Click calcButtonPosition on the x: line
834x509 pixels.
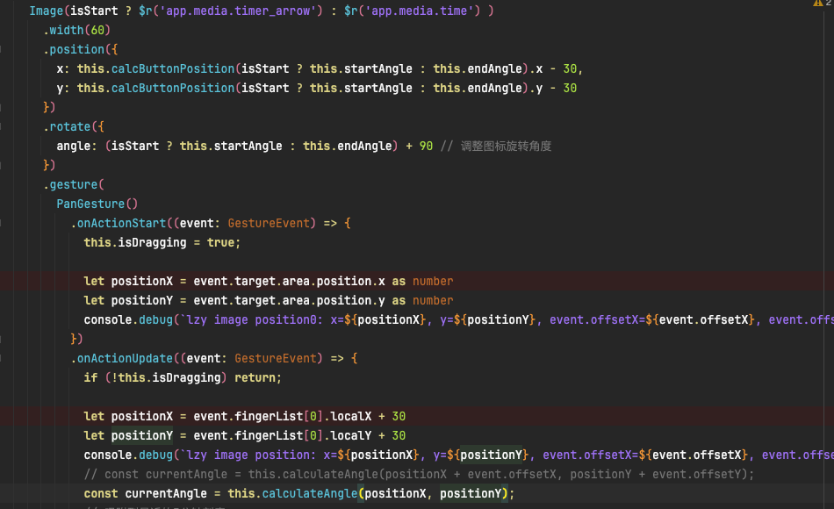pyautogui.click(x=173, y=68)
